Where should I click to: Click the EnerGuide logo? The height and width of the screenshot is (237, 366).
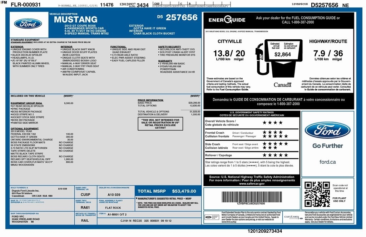(227, 20)
